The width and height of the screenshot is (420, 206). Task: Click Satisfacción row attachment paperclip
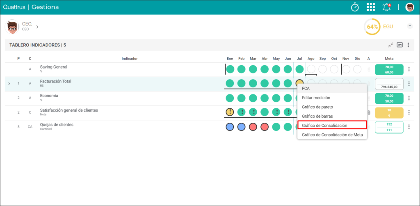coord(369,112)
